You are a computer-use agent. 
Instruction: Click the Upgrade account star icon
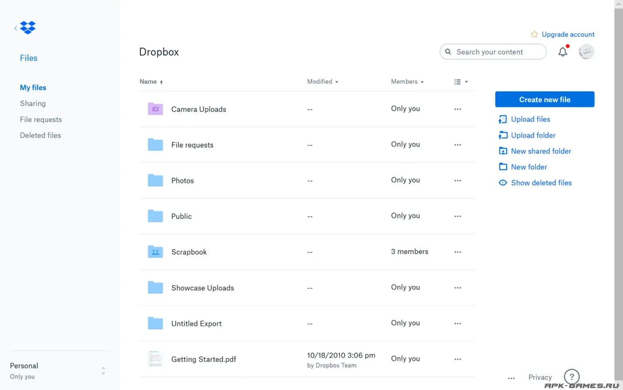[x=534, y=34]
